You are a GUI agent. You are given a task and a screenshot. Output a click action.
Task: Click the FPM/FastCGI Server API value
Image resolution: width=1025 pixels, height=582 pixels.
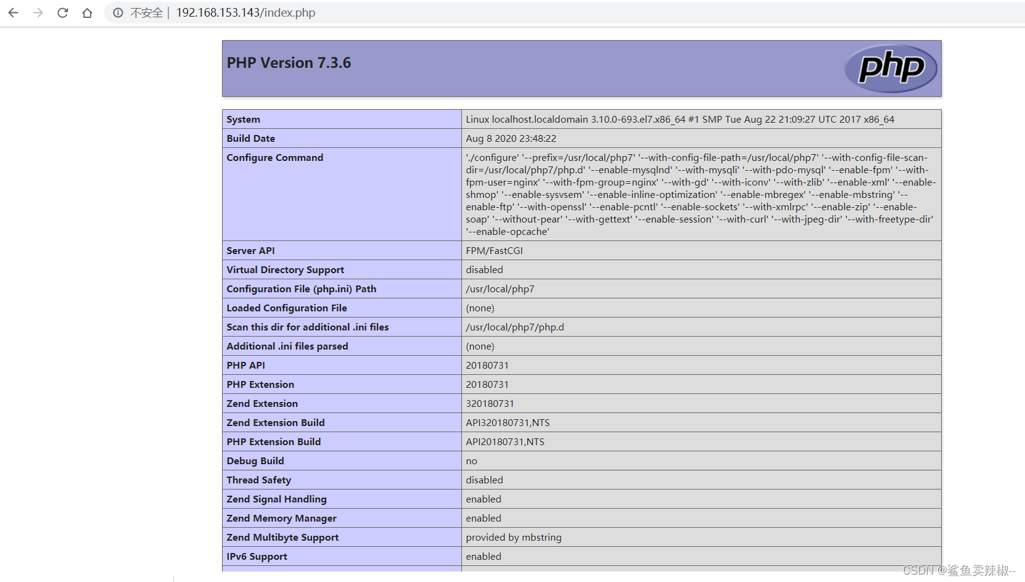pyautogui.click(x=494, y=250)
